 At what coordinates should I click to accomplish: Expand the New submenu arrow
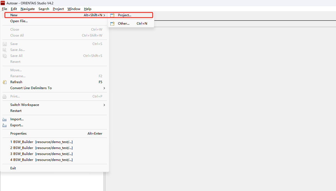[104, 15]
